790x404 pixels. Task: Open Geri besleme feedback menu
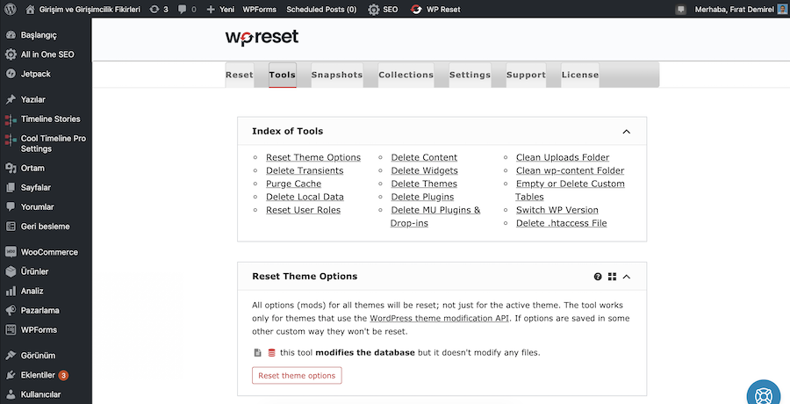click(x=46, y=227)
